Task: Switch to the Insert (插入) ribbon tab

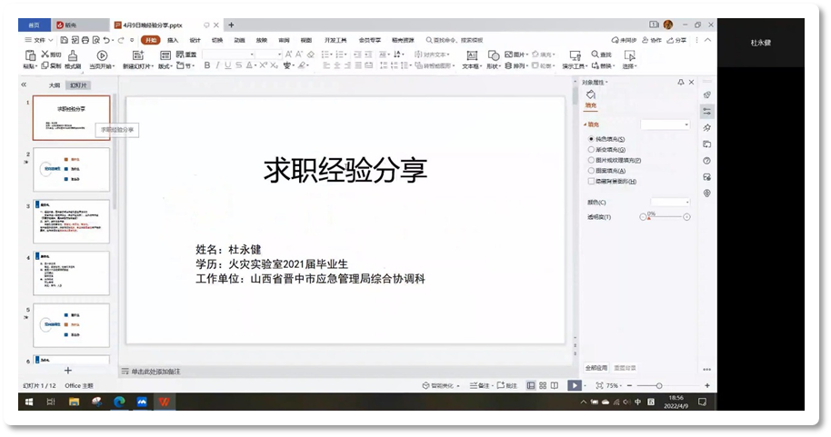Action: [x=172, y=40]
